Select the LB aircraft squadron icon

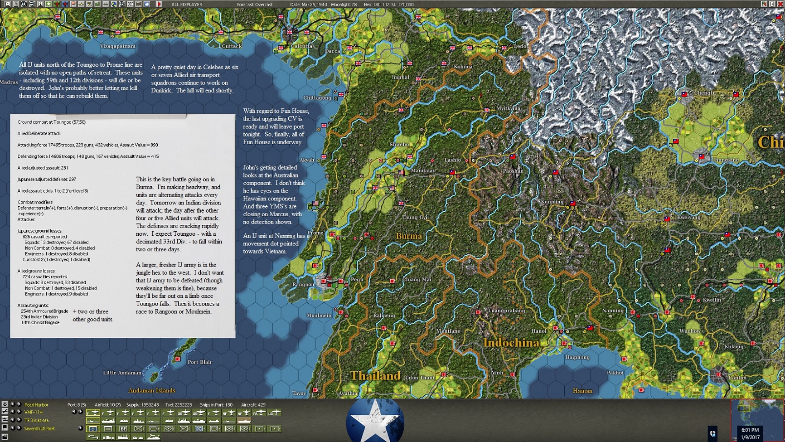click(275, 413)
